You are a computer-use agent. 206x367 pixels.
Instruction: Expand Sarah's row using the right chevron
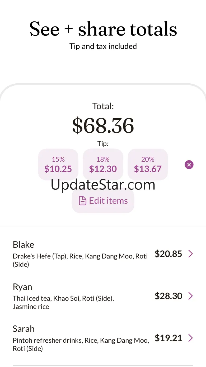click(x=190, y=338)
